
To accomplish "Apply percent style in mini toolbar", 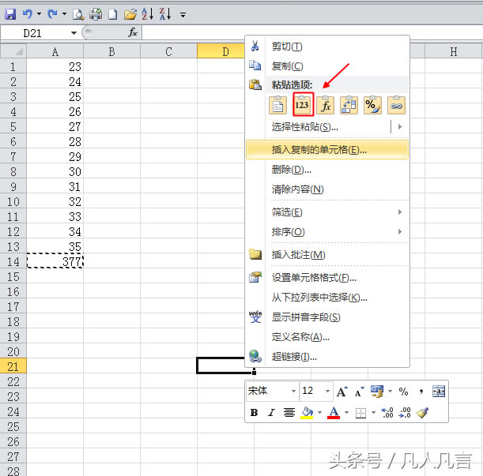I will pyautogui.click(x=403, y=392).
